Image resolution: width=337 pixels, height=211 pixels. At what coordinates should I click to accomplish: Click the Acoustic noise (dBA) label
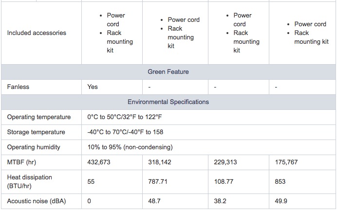(x=36, y=201)
